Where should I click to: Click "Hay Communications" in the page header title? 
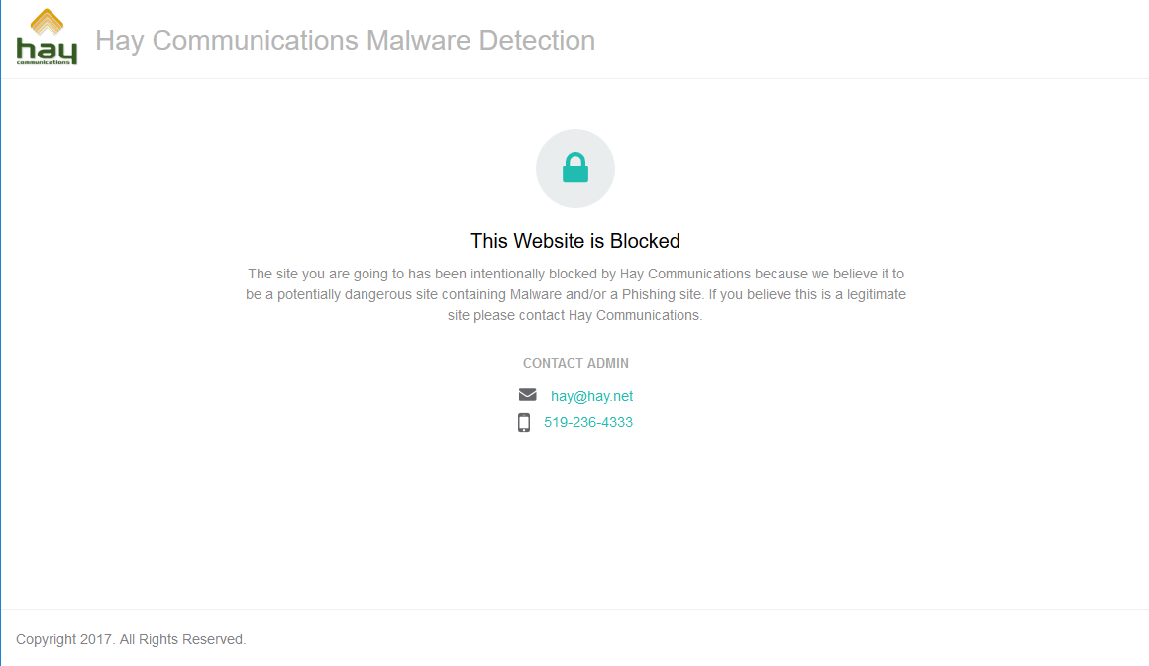pos(227,41)
